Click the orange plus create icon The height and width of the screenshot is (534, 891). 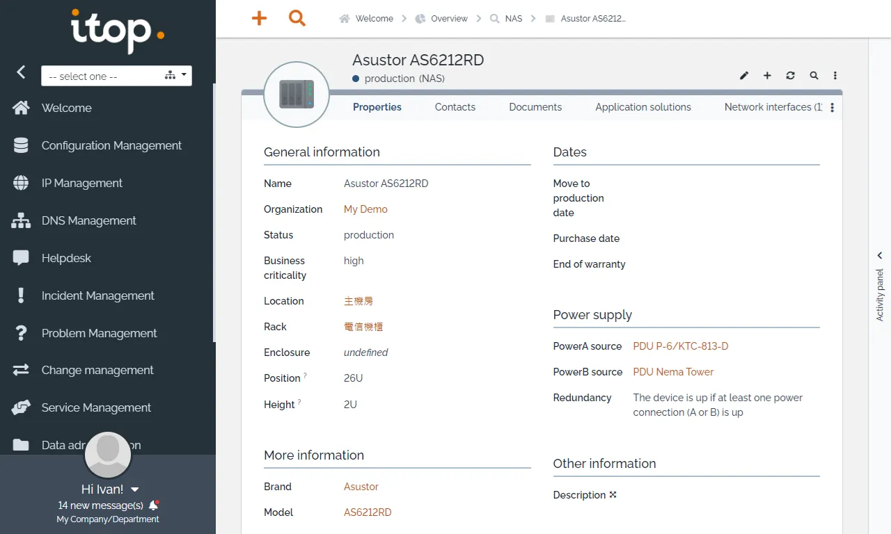pos(259,19)
